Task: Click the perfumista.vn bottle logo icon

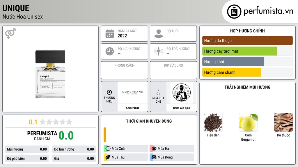Action: 234,12
